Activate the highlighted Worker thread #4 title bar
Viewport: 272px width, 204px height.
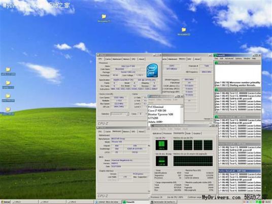click(239, 171)
